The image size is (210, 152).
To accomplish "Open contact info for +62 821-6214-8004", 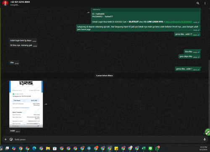I will click(20, 2).
